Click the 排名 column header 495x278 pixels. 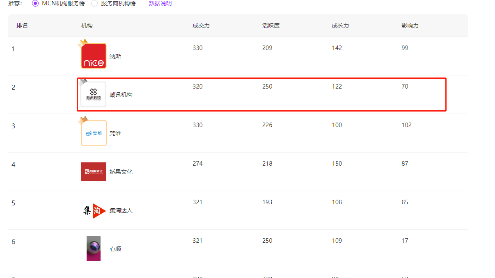[x=22, y=25]
